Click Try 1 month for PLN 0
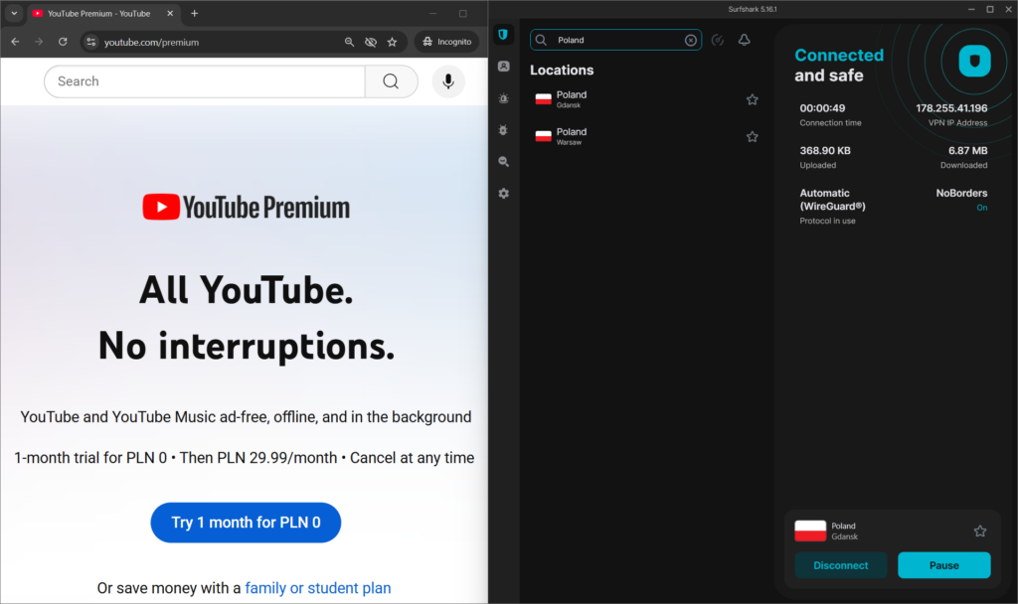Image resolution: width=1018 pixels, height=604 pixels. (x=246, y=523)
